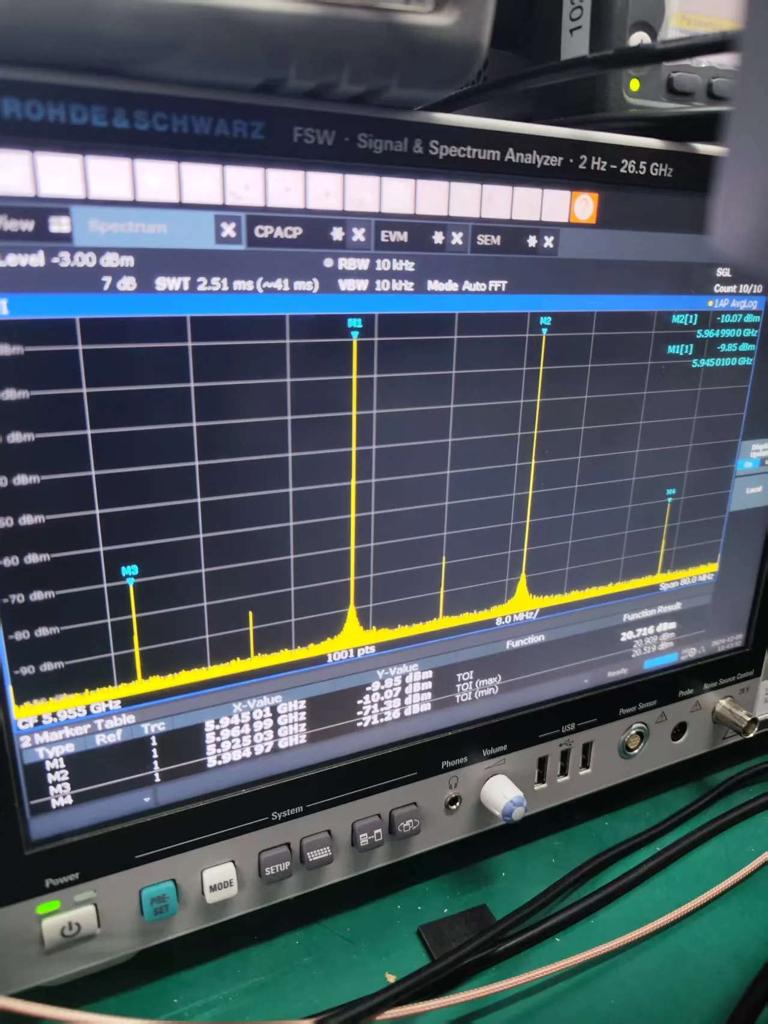Expand the marker table scroll-down arrow
Image resolution: width=768 pixels, height=1024 pixels.
point(147,798)
